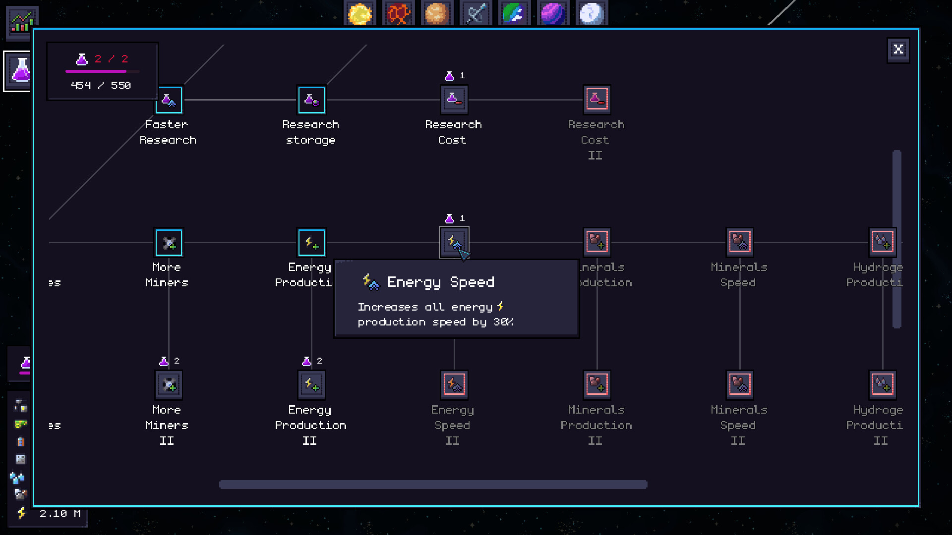Purchase the Energy Speed upgrade node

pos(454,243)
